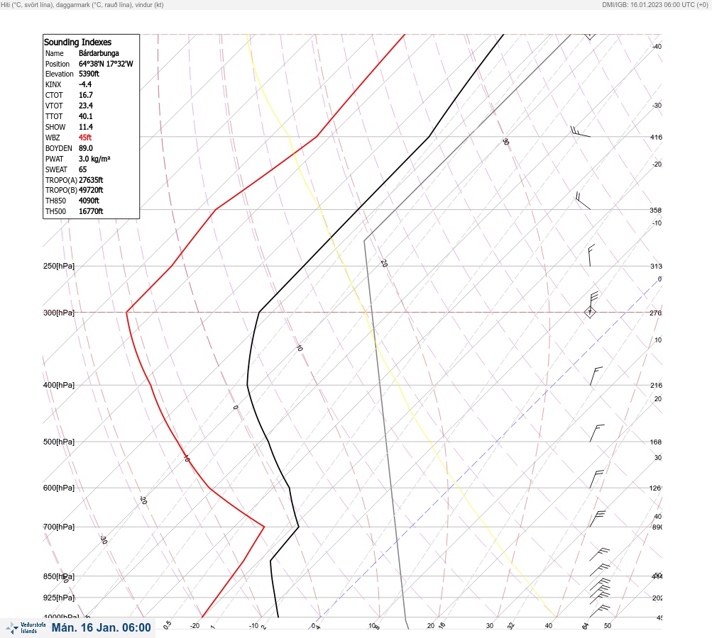Click the TTOT value 40.1

click(85, 116)
